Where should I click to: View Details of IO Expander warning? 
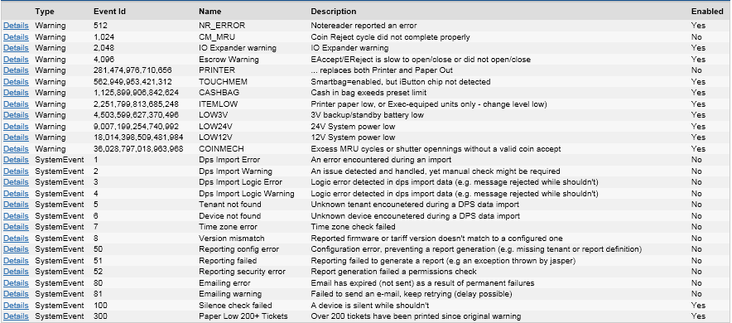pos(16,48)
